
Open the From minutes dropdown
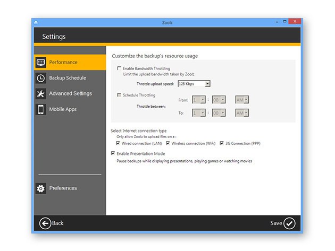(x=219, y=100)
